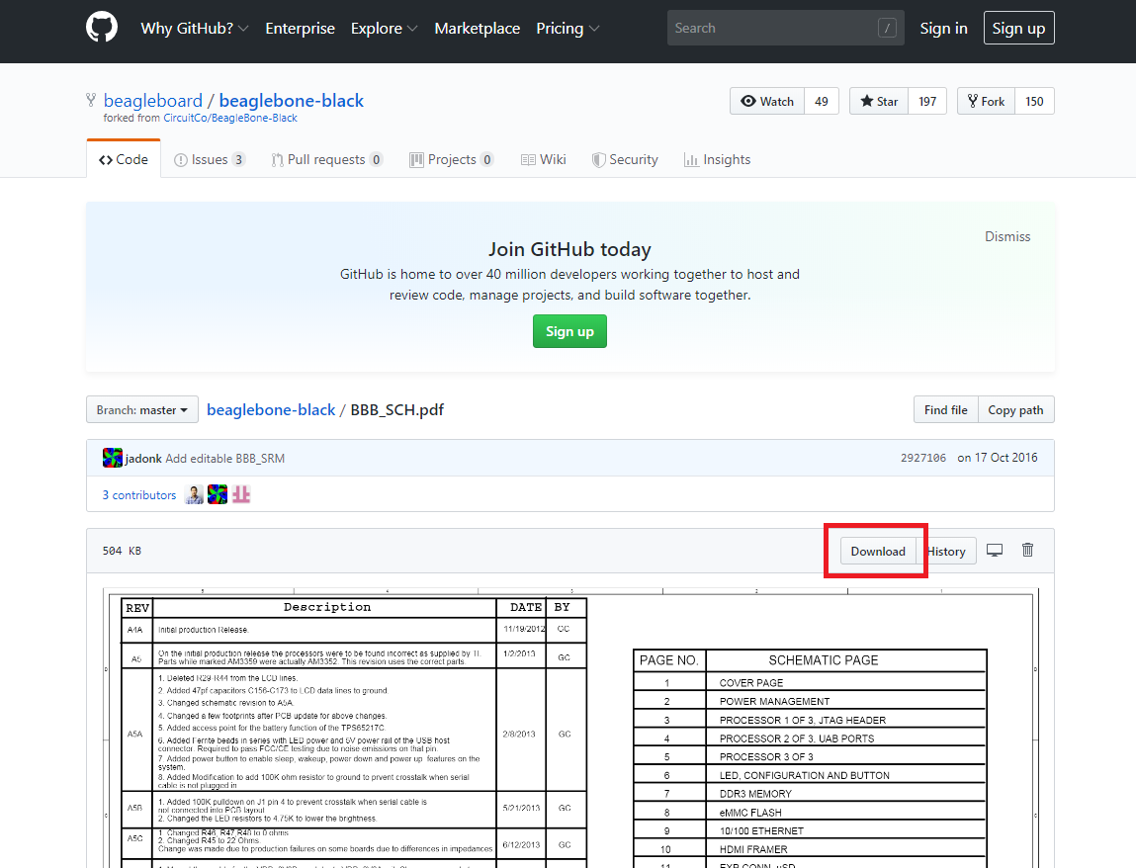This screenshot has width=1136, height=868.
Task: Click the green Sign up button
Action: click(569, 331)
